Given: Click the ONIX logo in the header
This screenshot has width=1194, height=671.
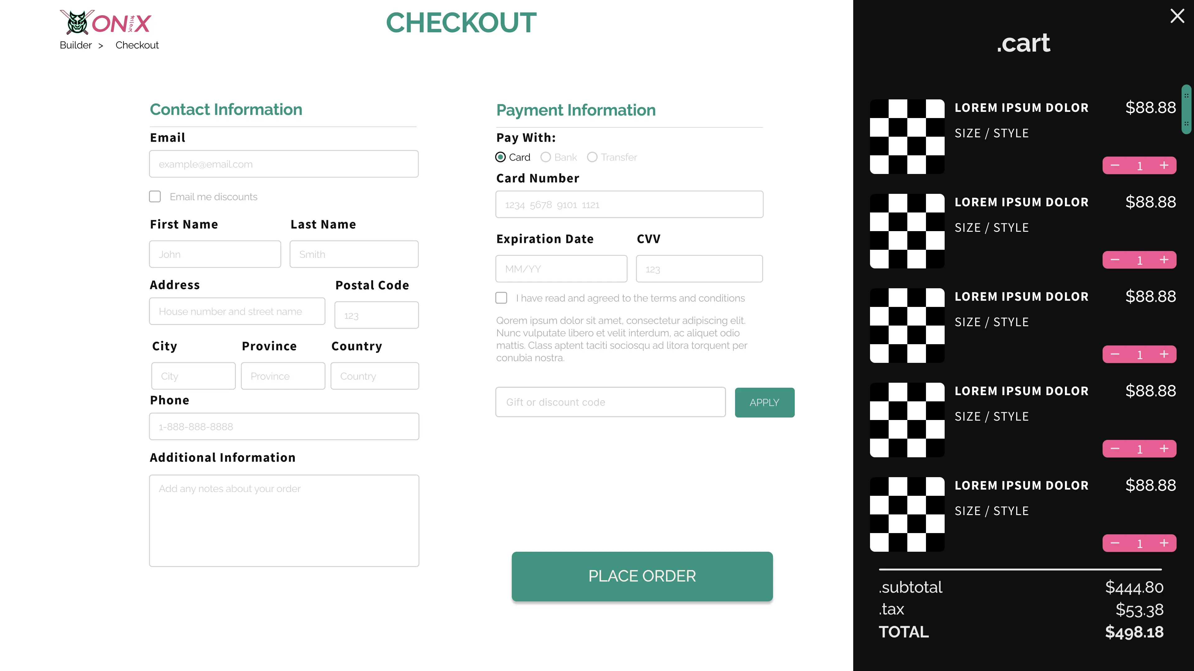Looking at the screenshot, I should click(x=106, y=22).
